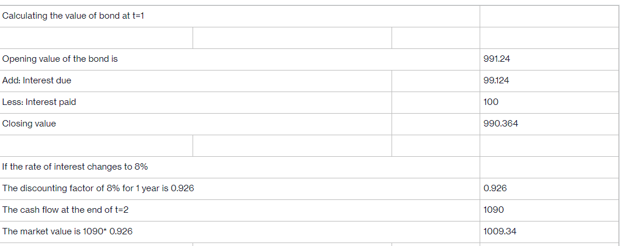Click the 99.124 interest due value

point(497,80)
